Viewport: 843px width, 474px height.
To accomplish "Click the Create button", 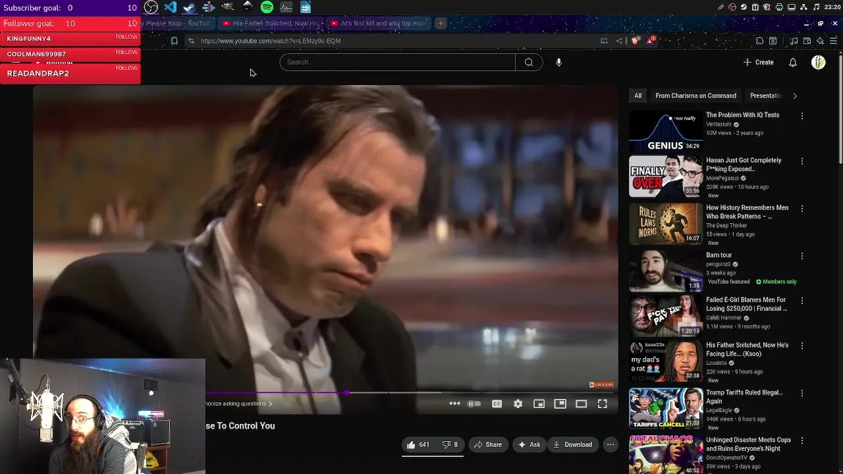I will (758, 62).
